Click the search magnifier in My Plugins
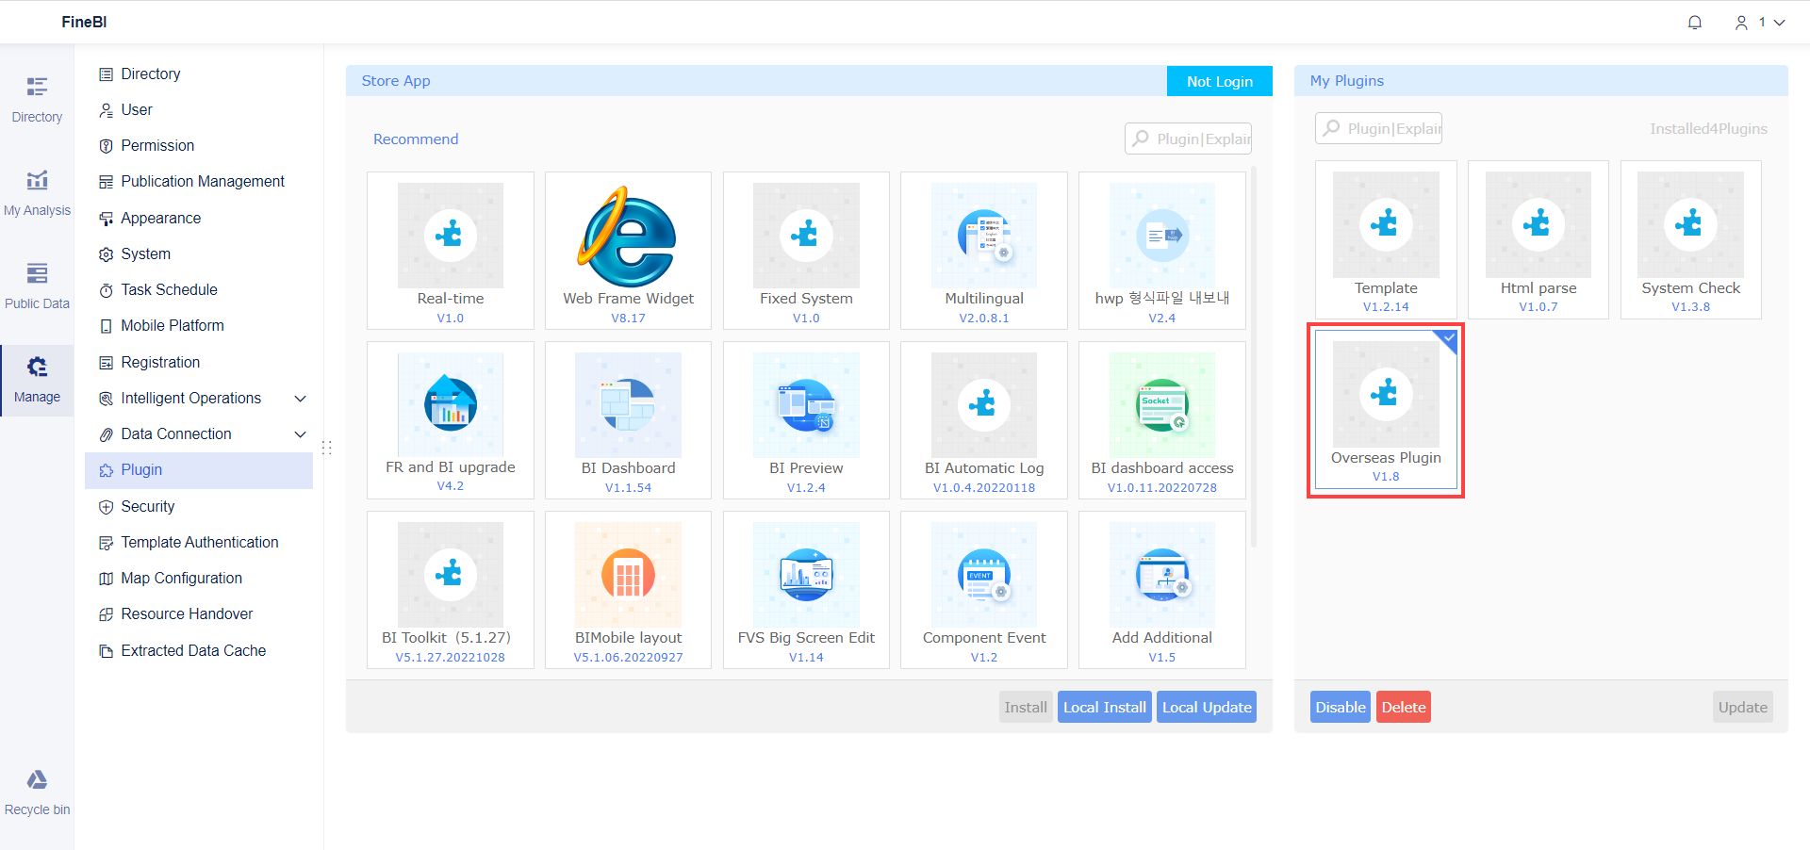This screenshot has width=1810, height=850. 1331,128
